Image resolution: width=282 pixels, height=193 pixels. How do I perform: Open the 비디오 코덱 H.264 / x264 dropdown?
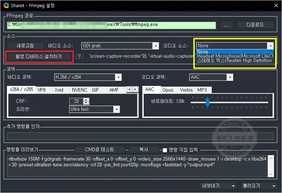pos(88,77)
